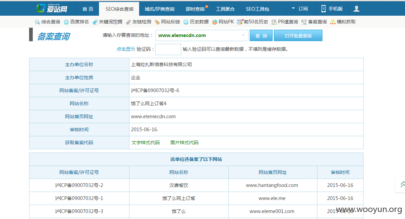
Task: Open the user account icon
Action: (x=357, y=9)
